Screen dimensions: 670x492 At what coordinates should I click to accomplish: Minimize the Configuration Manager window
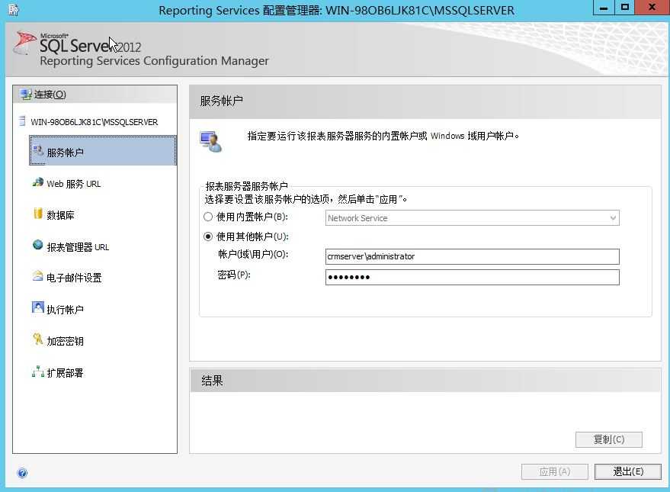point(604,8)
